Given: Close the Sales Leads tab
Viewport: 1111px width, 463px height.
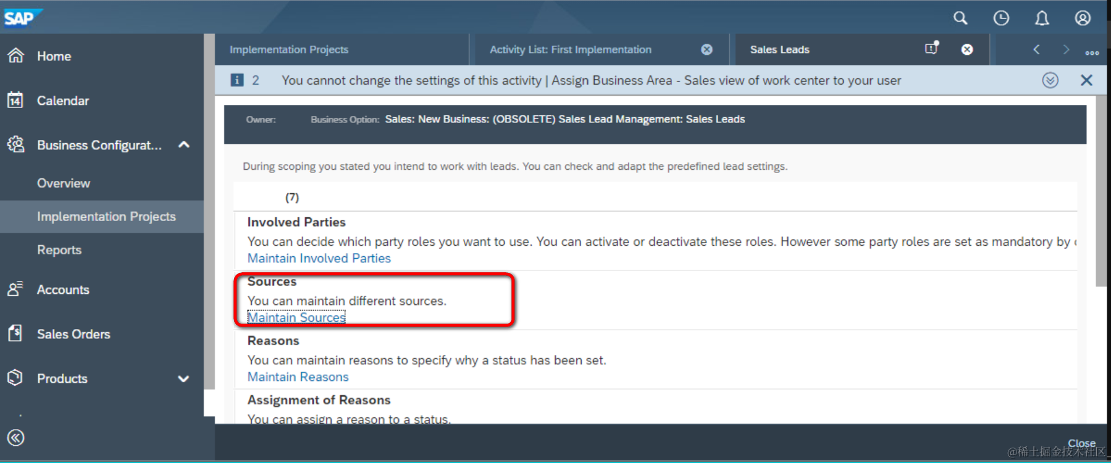Looking at the screenshot, I should pyautogui.click(x=967, y=49).
